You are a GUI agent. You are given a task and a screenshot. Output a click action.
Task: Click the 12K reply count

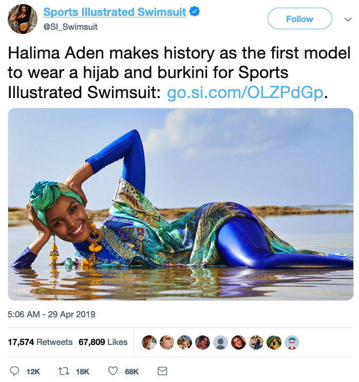pyautogui.click(x=33, y=372)
